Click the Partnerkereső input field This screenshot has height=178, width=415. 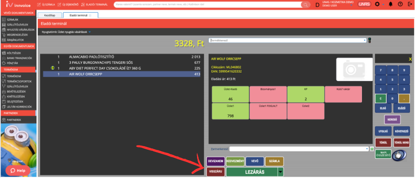point(299,149)
